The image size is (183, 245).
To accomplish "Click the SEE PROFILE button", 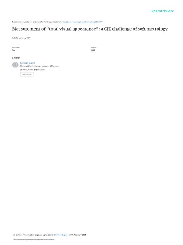I will click(27, 74).
